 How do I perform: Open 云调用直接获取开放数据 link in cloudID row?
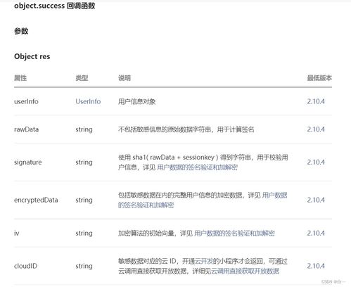pos(245,271)
